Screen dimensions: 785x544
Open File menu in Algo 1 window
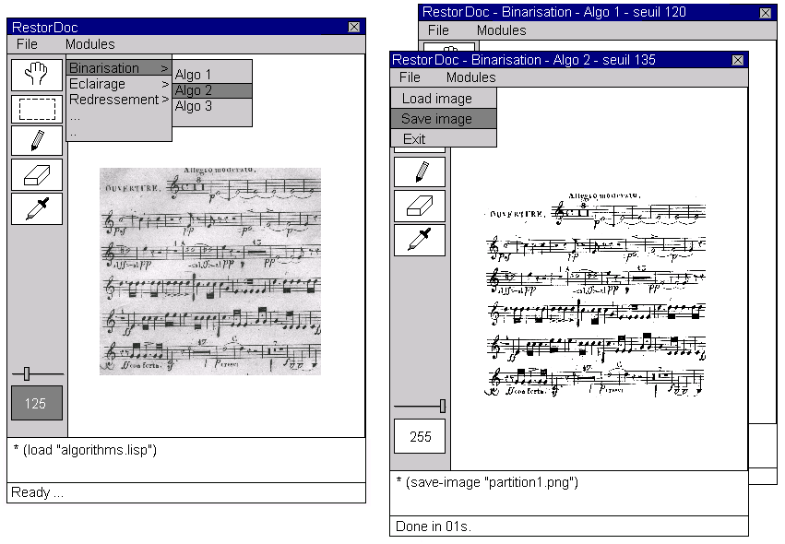[438, 30]
